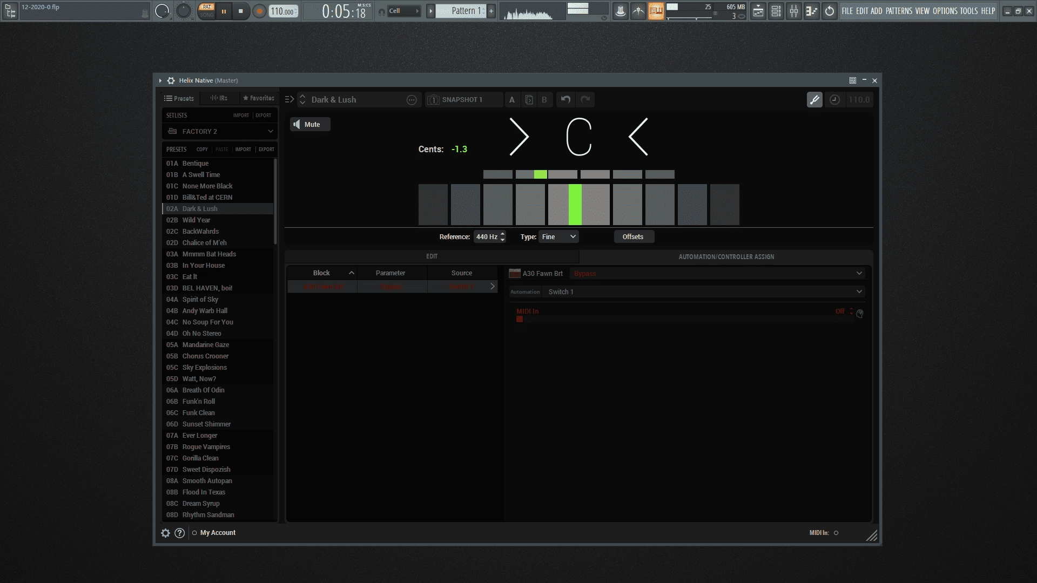
Task: Open the tuner Type Fine dropdown
Action: (558, 237)
